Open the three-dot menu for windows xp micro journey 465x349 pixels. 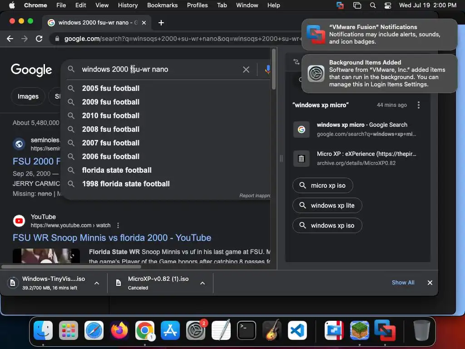418,105
